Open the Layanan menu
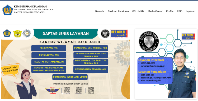 (x=190, y=11)
